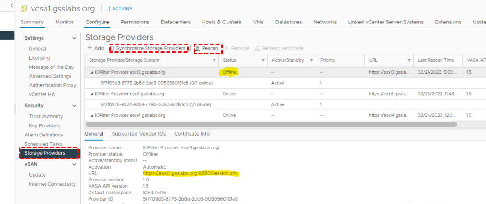Open the Permissions tab
This screenshot has height=204, width=486.
[135, 22]
